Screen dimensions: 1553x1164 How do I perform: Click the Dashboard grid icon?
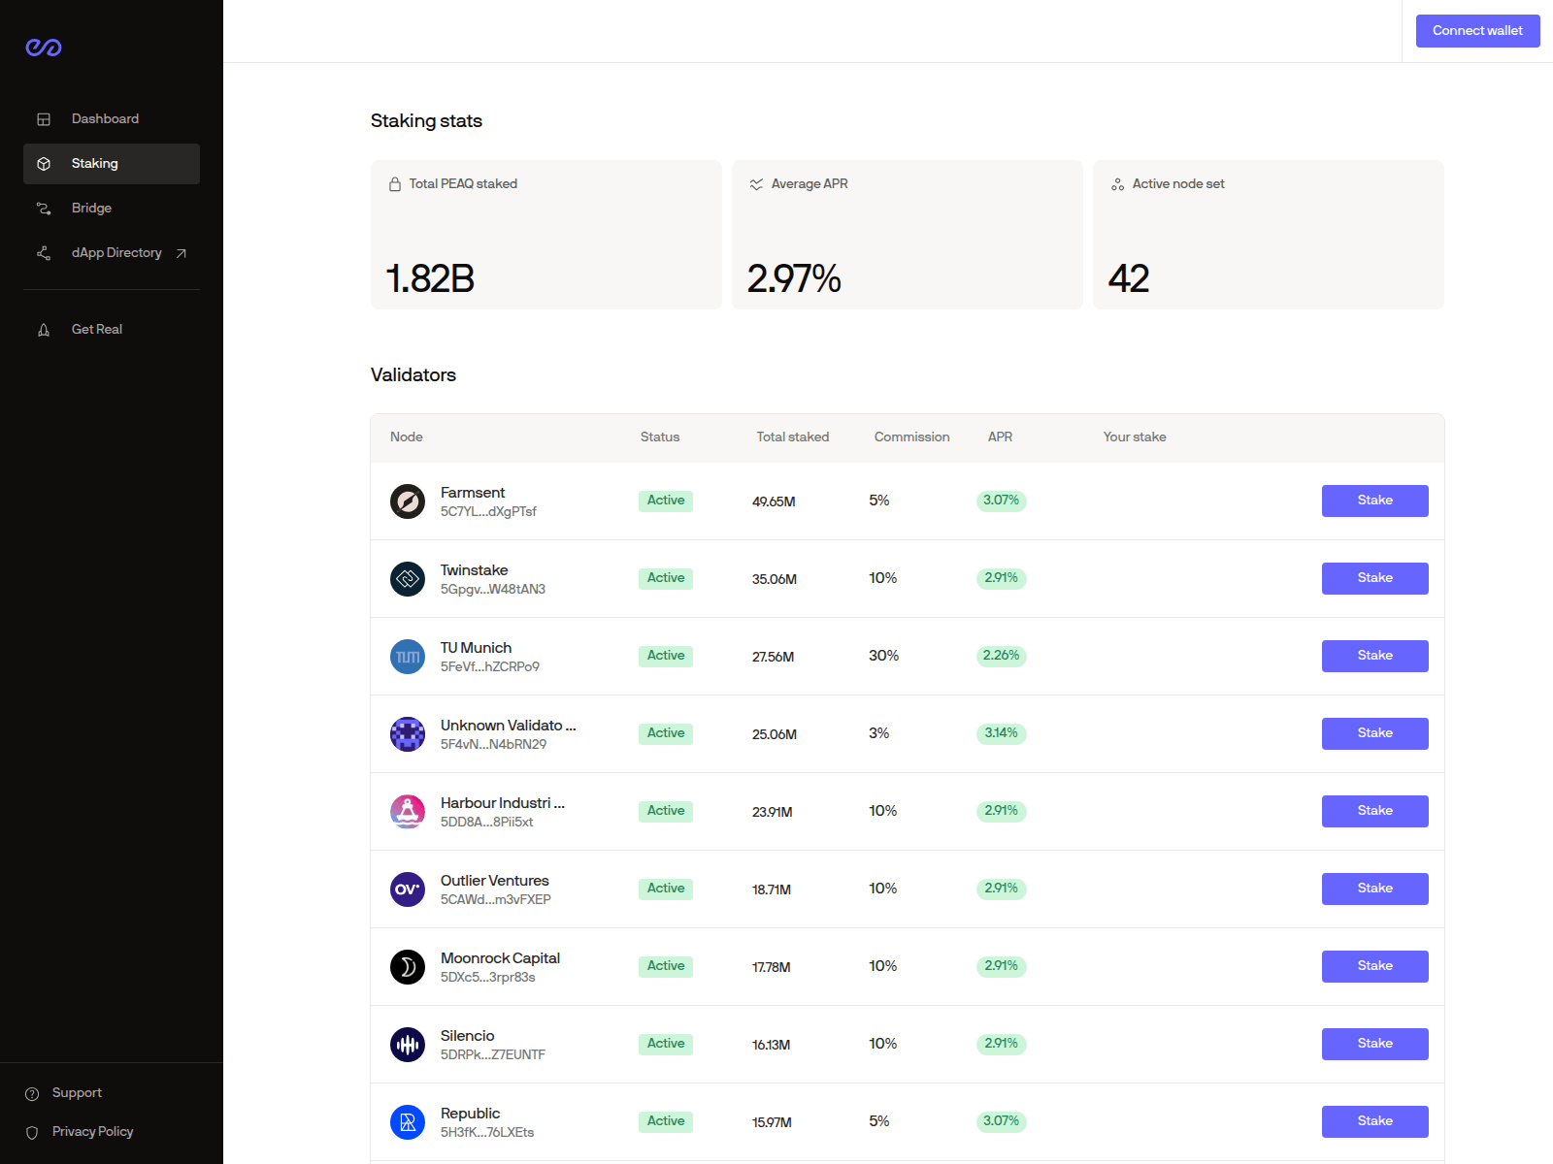(44, 119)
